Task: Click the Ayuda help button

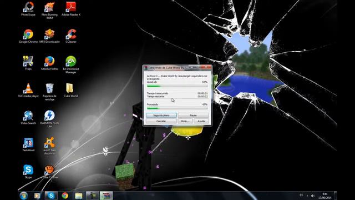Action: tap(201, 121)
